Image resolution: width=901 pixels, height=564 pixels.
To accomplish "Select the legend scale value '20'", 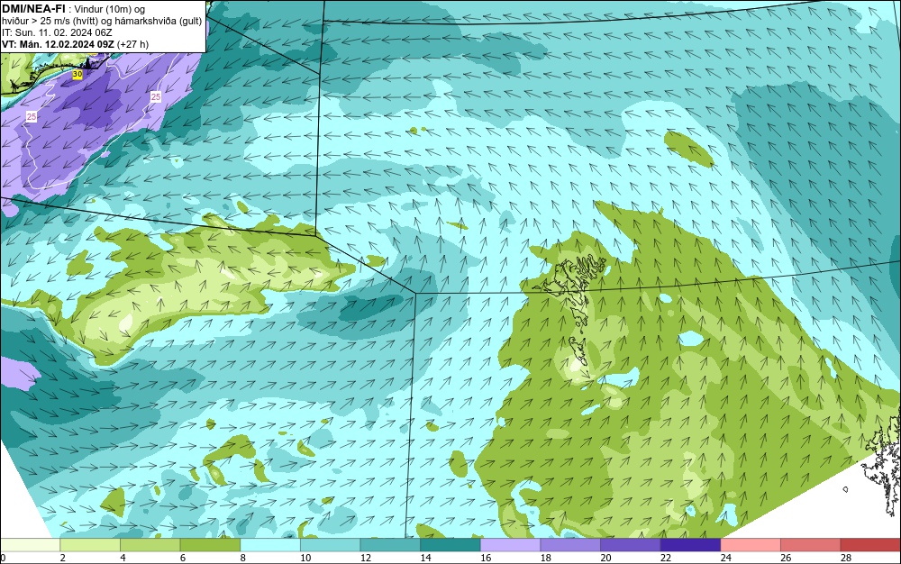I will click(605, 558).
